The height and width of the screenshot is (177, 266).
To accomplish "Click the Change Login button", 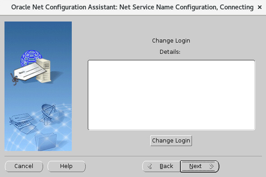I will pyautogui.click(x=171, y=141).
